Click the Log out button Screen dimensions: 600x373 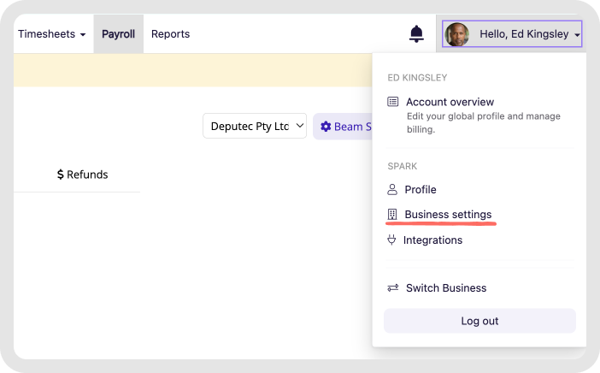pos(479,321)
